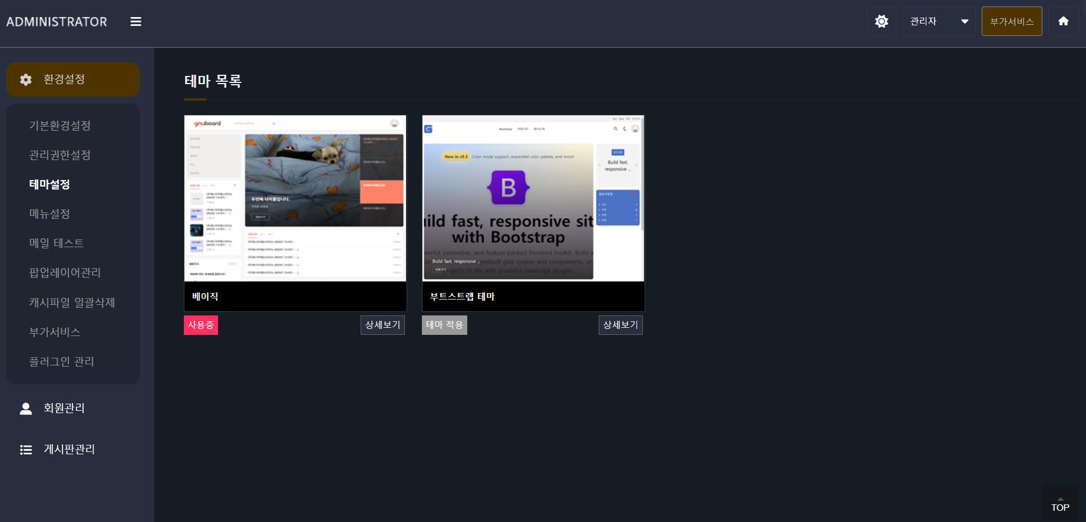The image size is (1086, 522).
Task: Open 관리권한설정 menu item
Action: (60, 155)
